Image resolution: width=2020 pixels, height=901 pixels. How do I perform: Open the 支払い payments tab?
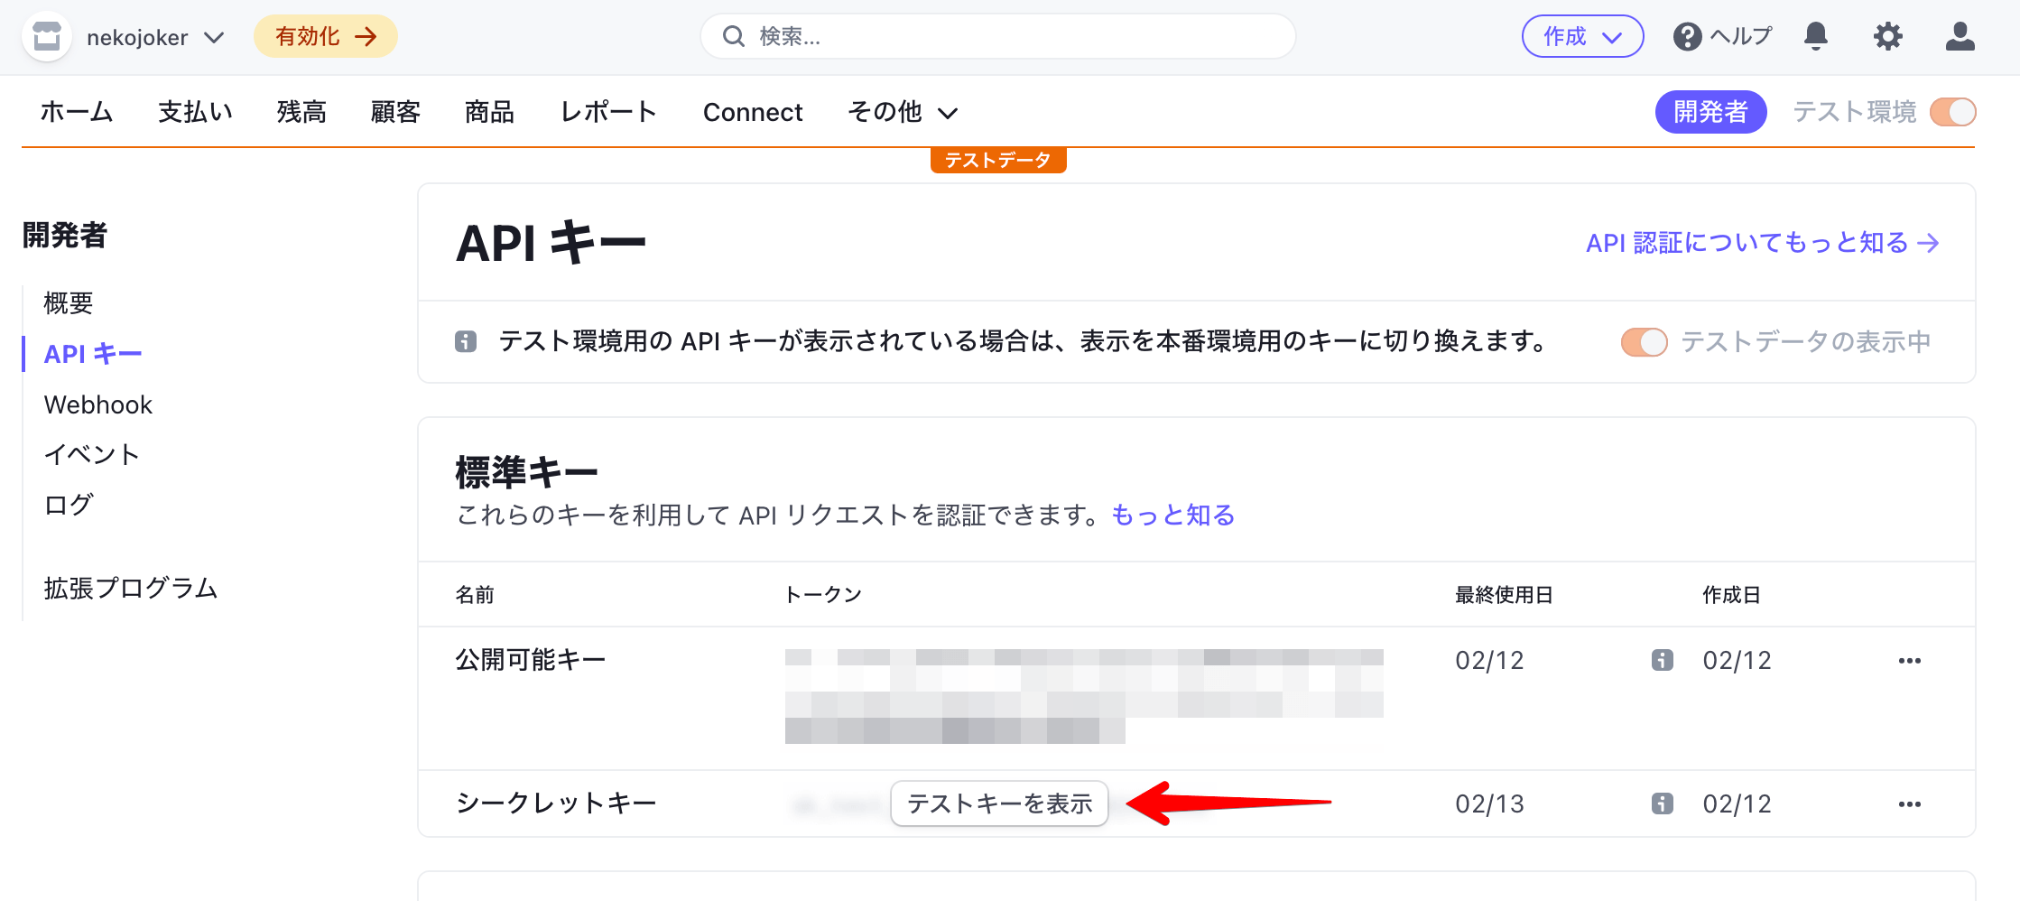(195, 112)
